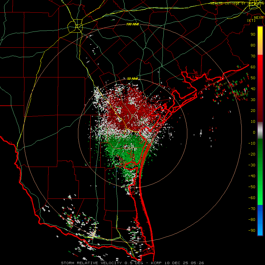The height and width of the screenshot is (265, 265).
Task: Click the -60 value on velocity scale
Action: (252, 198)
